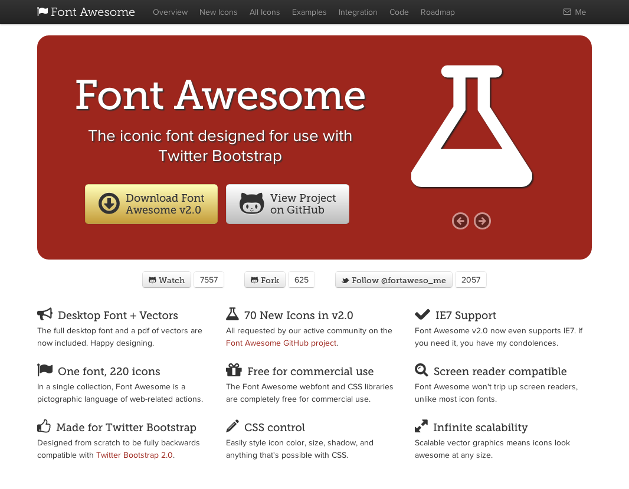This screenshot has width=629, height=489.
Task: Click the GitHub Watch button
Action: 166,280
